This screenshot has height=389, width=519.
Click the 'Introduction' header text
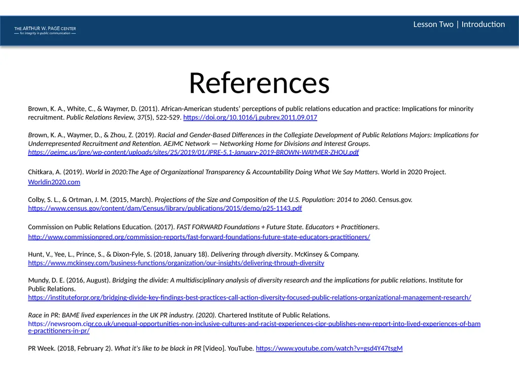point(483,24)
